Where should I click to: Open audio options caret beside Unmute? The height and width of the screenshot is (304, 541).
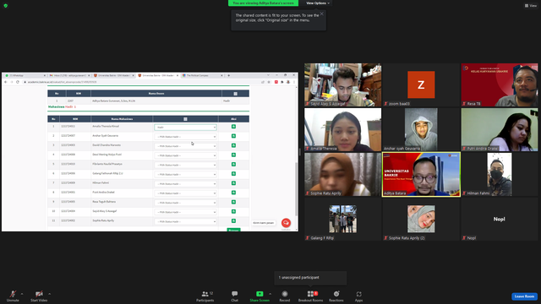click(x=22, y=294)
